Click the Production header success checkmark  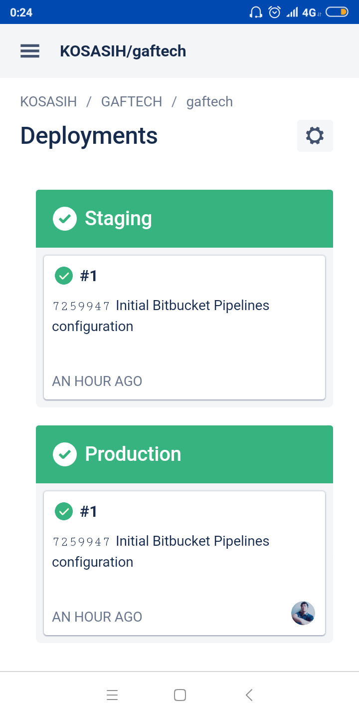click(x=65, y=454)
